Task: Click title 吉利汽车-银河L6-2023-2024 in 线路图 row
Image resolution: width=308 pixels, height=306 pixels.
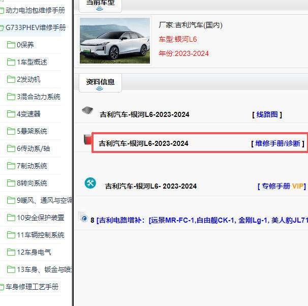Action: coord(144,114)
